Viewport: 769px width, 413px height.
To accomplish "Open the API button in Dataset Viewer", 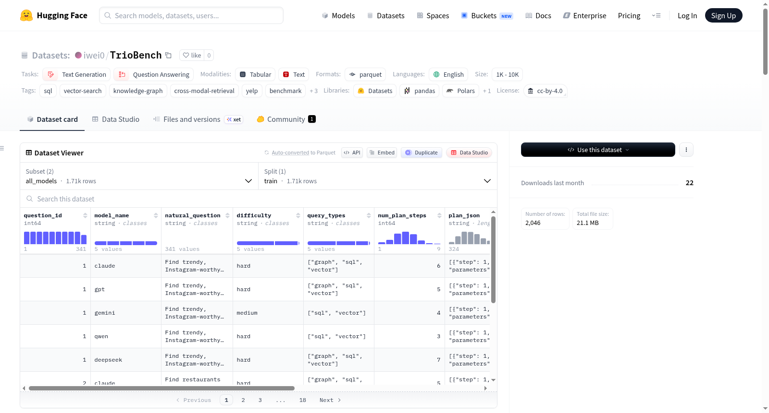I will 352,153.
